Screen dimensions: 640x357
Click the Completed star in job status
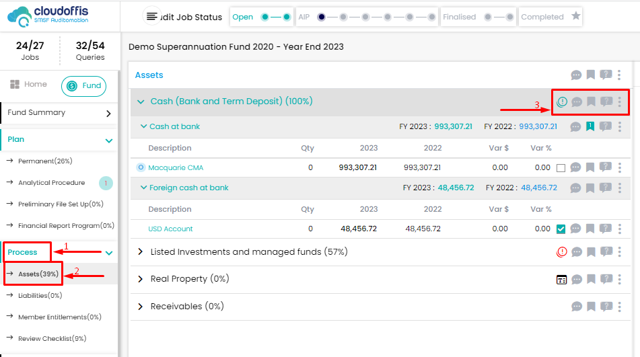(x=576, y=16)
